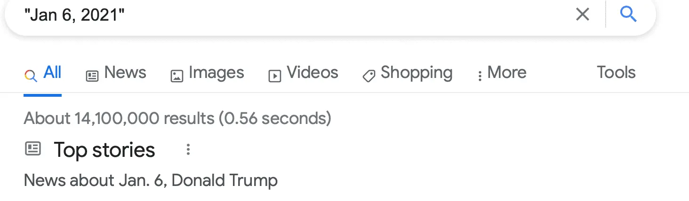This screenshot has width=689, height=201.
Task: Switch to the News results tab
Action: pyautogui.click(x=125, y=73)
